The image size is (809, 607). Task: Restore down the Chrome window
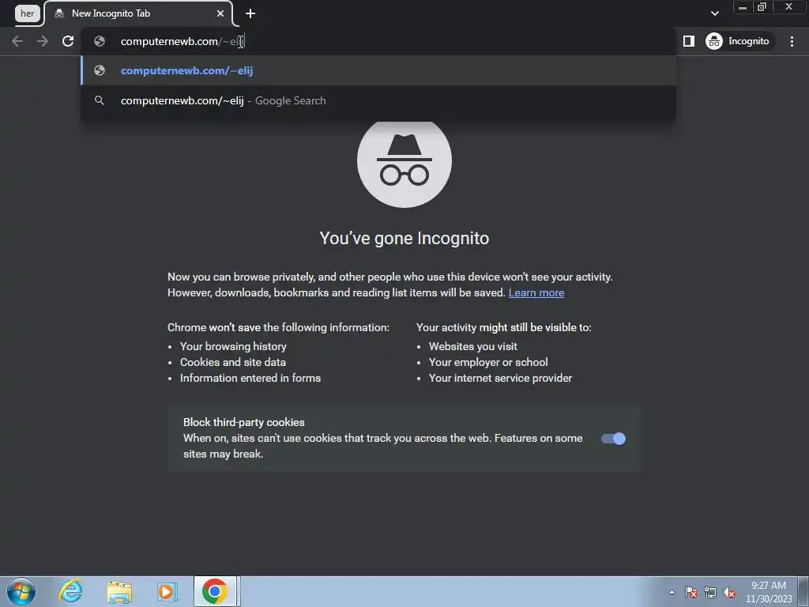coord(762,6)
